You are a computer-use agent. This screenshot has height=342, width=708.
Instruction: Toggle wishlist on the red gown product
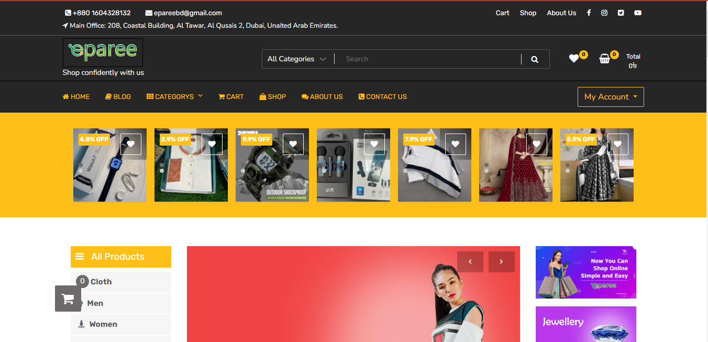pyautogui.click(x=536, y=144)
